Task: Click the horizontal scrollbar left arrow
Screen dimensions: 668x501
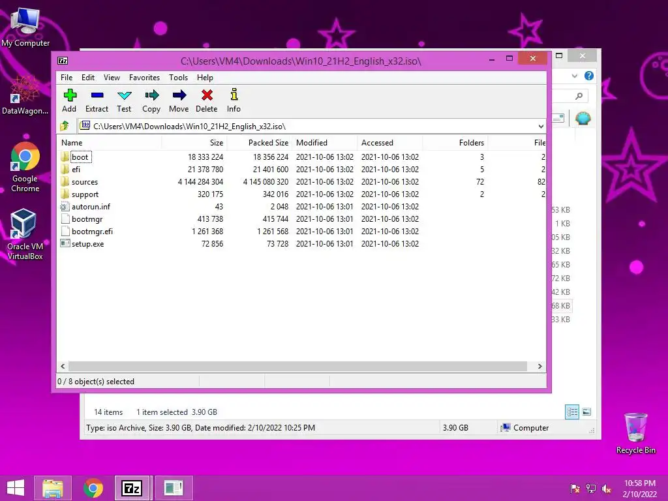Action: point(63,367)
